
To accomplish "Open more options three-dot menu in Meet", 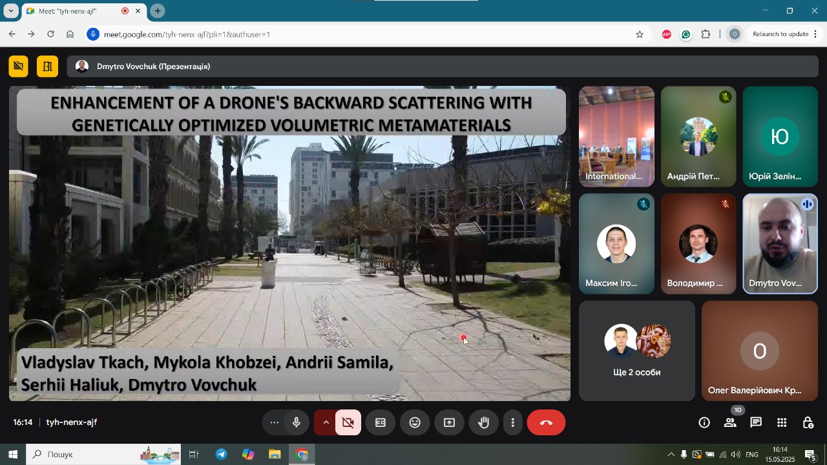I will 513,422.
